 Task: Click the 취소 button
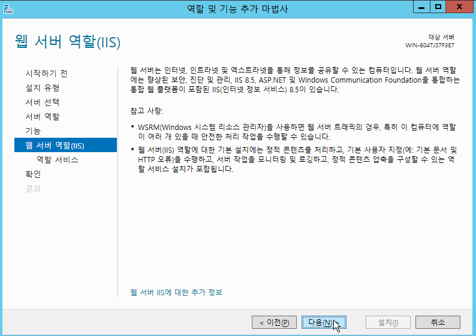pos(438,322)
